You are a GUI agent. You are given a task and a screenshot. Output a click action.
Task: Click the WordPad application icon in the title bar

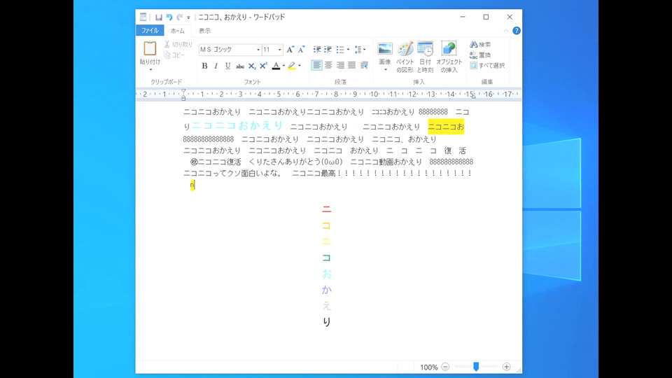tap(143, 17)
